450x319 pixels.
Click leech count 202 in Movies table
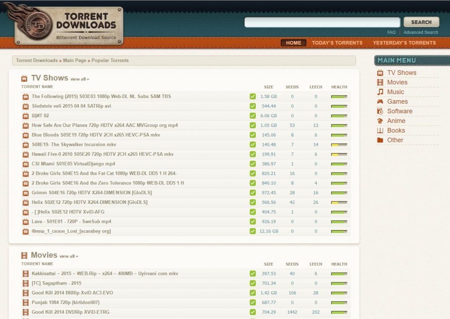(x=316, y=312)
